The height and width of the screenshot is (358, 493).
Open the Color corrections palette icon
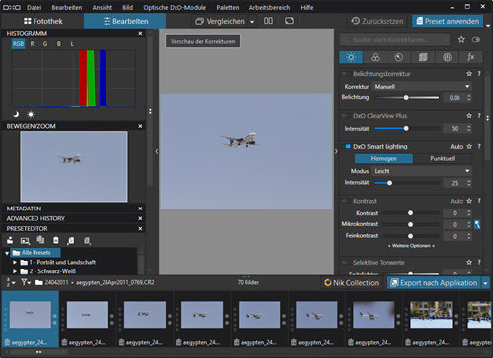(375, 57)
